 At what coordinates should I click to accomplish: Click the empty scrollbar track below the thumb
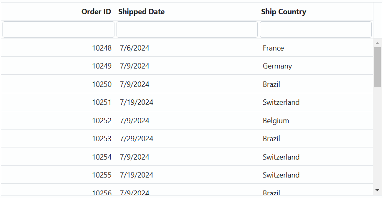point(378,137)
